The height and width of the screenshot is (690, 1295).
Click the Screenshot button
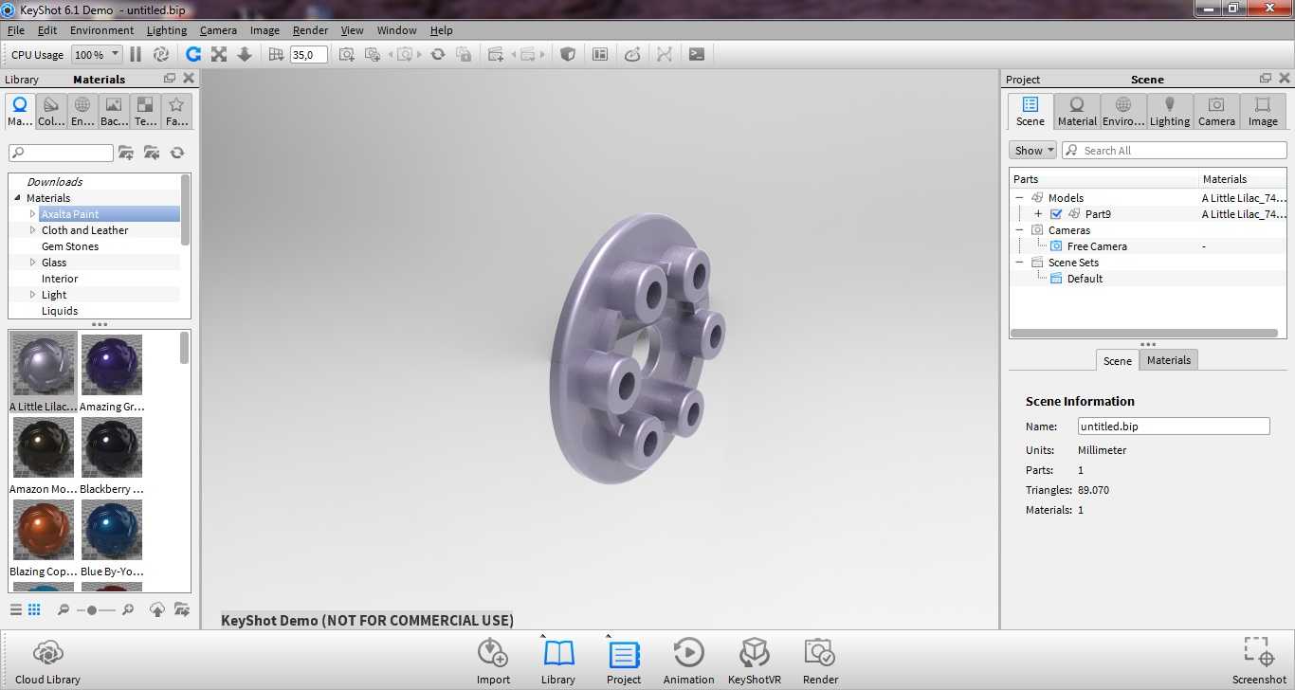pos(1259,662)
